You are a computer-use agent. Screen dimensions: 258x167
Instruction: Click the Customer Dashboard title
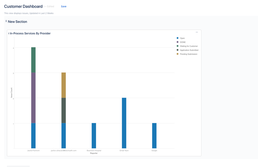23,6
